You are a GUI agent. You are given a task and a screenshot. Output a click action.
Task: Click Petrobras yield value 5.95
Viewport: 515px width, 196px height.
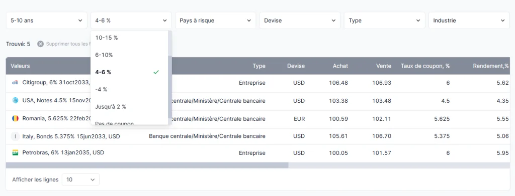pyautogui.click(x=503, y=153)
